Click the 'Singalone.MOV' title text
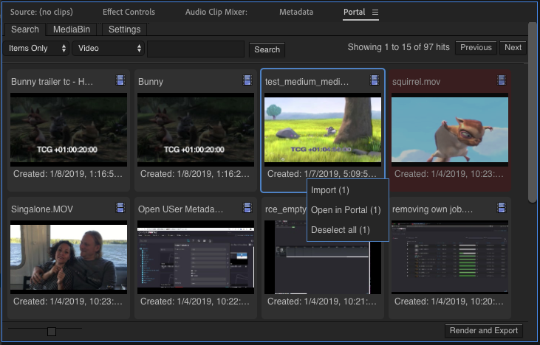This screenshot has width=540, height=345. pos(42,209)
